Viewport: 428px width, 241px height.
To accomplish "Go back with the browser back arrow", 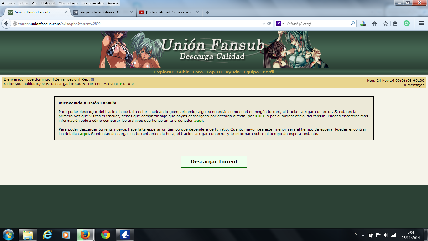I will point(6,24).
